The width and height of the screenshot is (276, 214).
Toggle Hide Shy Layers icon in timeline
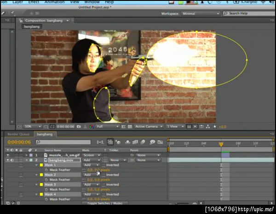point(127,142)
